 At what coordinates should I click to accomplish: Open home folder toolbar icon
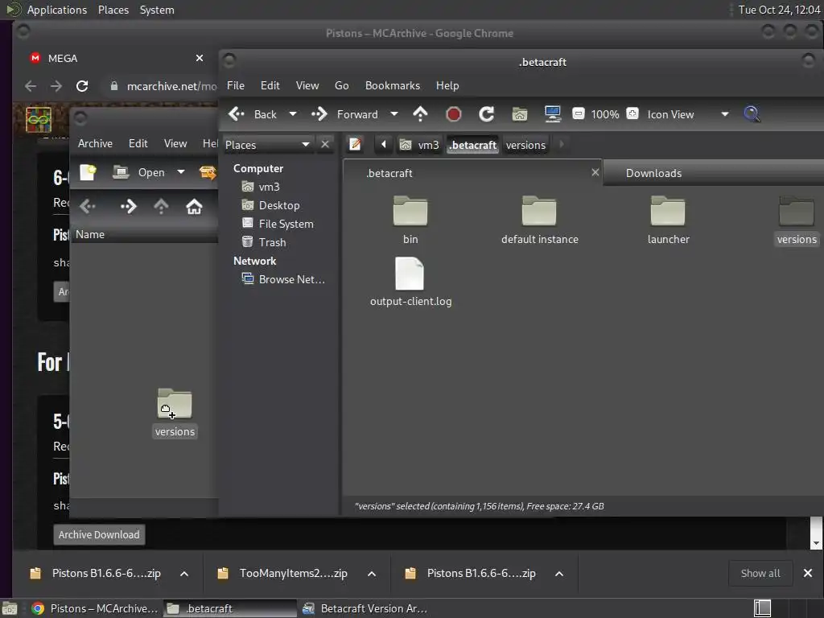tap(520, 114)
